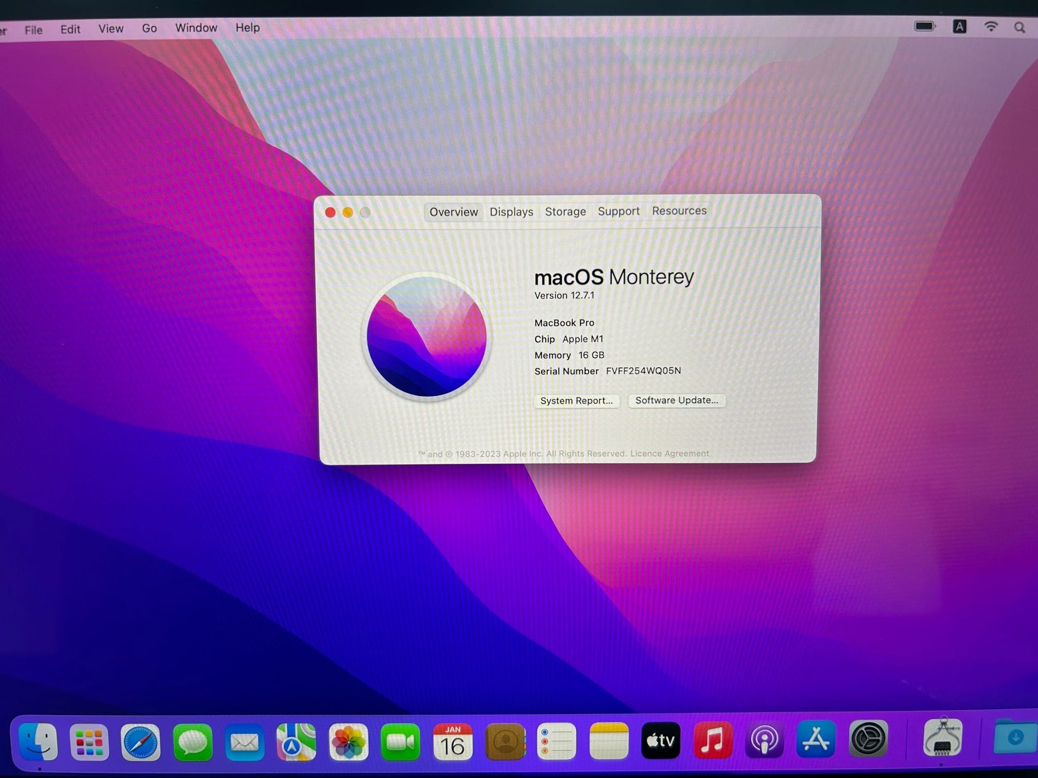Open the Window menu

tap(196, 28)
